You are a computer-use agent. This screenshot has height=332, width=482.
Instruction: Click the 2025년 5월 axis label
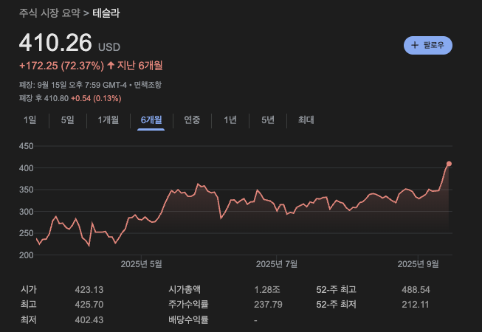(x=141, y=263)
